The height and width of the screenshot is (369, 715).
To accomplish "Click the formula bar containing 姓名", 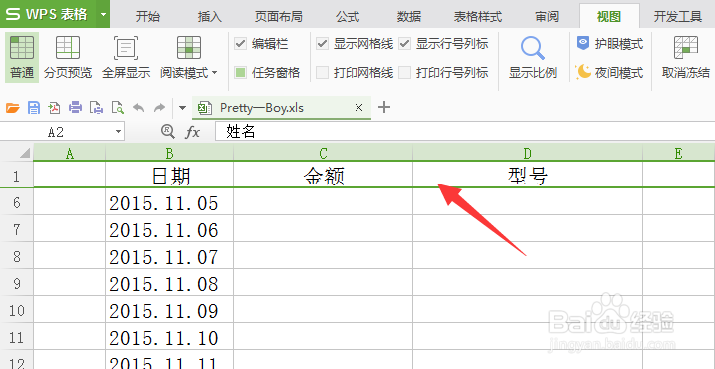I will pyautogui.click(x=464, y=132).
